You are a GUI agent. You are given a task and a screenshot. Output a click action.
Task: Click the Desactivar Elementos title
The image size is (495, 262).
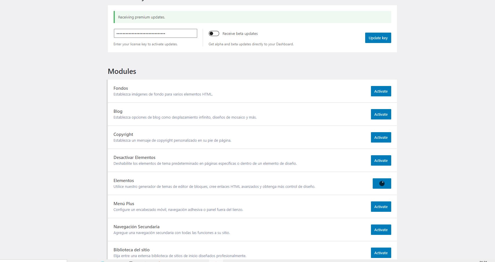tap(134, 158)
